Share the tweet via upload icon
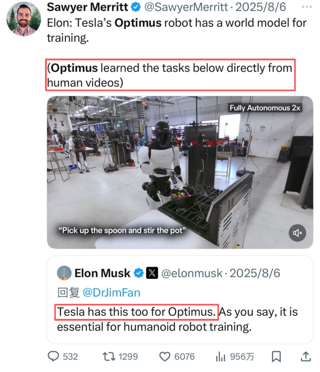Image resolution: width=320 pixels, height=372 pixels. tap(306, 356)
